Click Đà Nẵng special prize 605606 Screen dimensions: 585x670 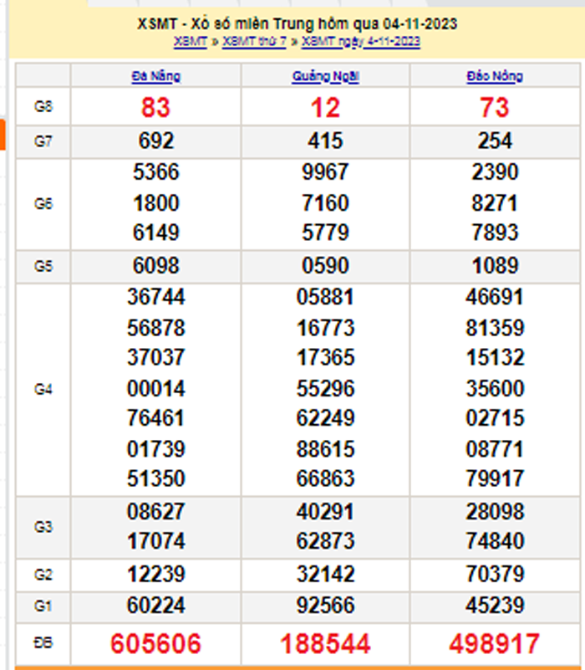coord(155,643)
